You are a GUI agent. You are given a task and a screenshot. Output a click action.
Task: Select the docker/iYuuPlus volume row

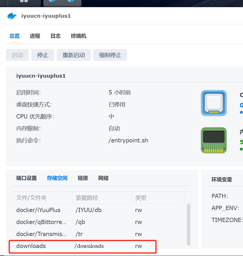coord(100,210)
